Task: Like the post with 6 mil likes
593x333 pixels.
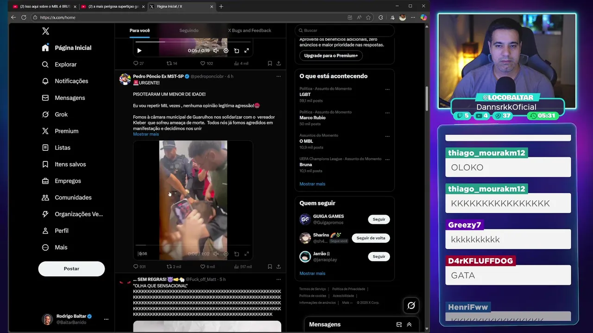Action: 208,266
